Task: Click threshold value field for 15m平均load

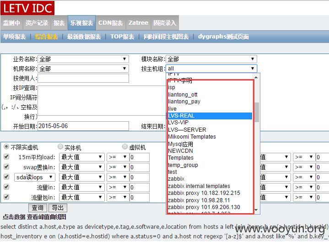Action: coord(140,157)
